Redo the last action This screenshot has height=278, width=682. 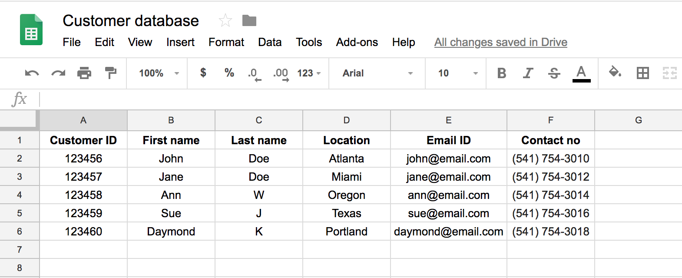pos(58,73)
